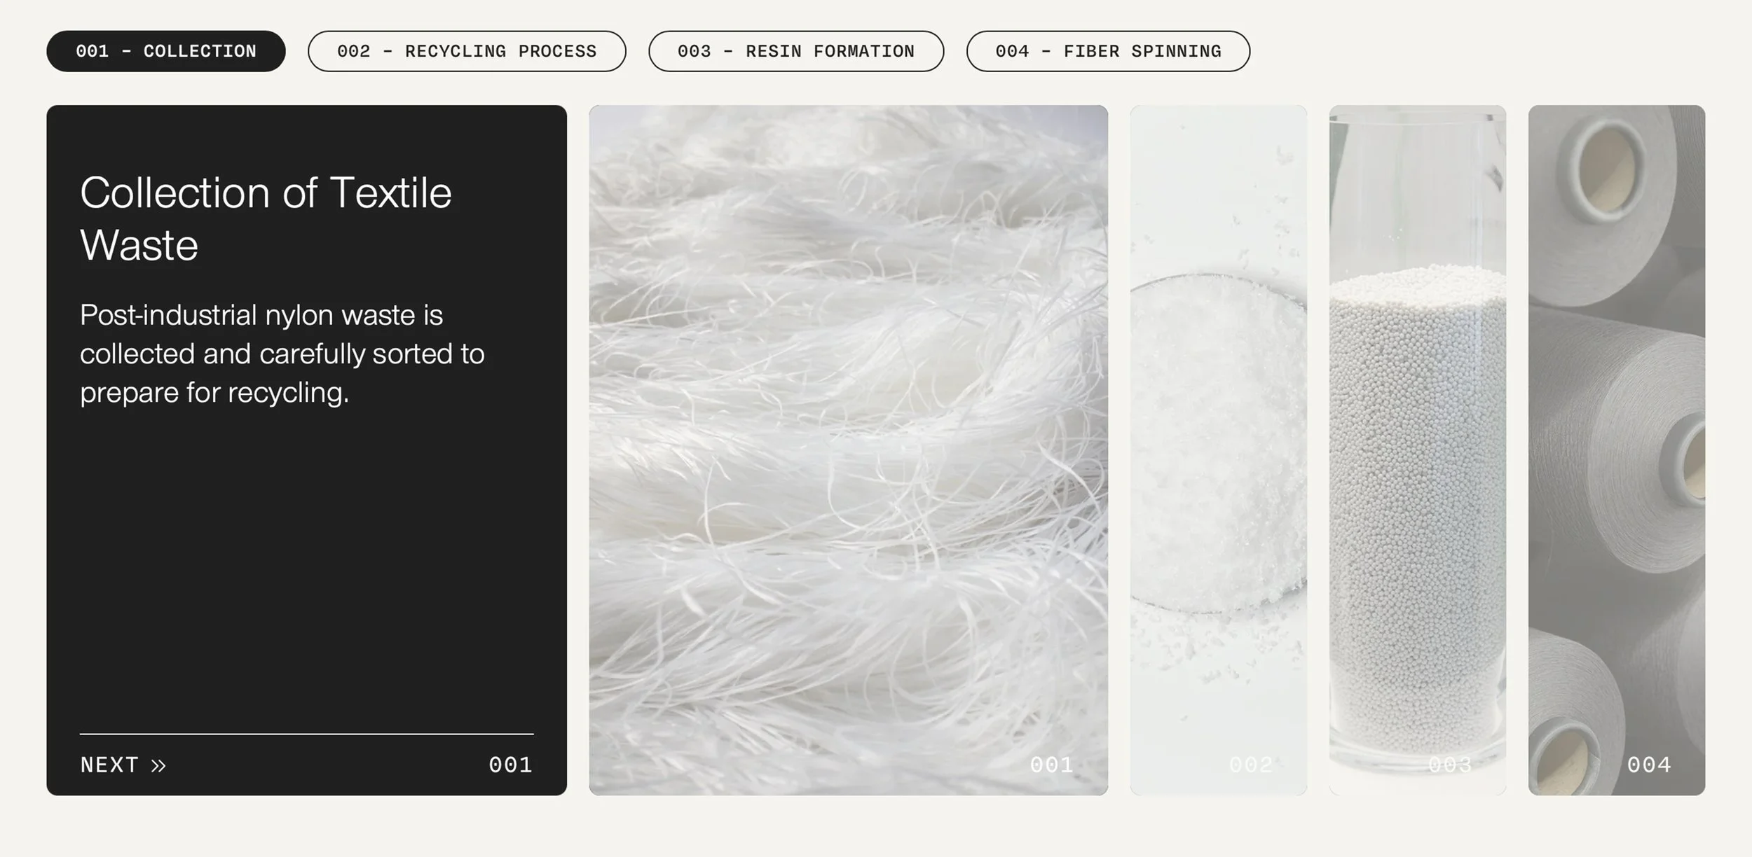Click the 004 number on the spools panel
1752x857 pixels.
[x=1649, y=765]
